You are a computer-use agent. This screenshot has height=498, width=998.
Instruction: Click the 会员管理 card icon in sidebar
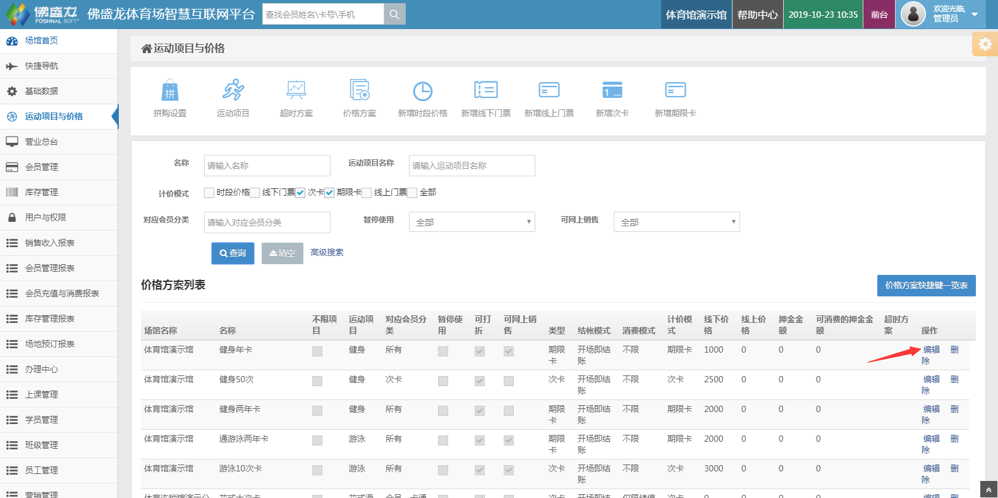point(12,167)
